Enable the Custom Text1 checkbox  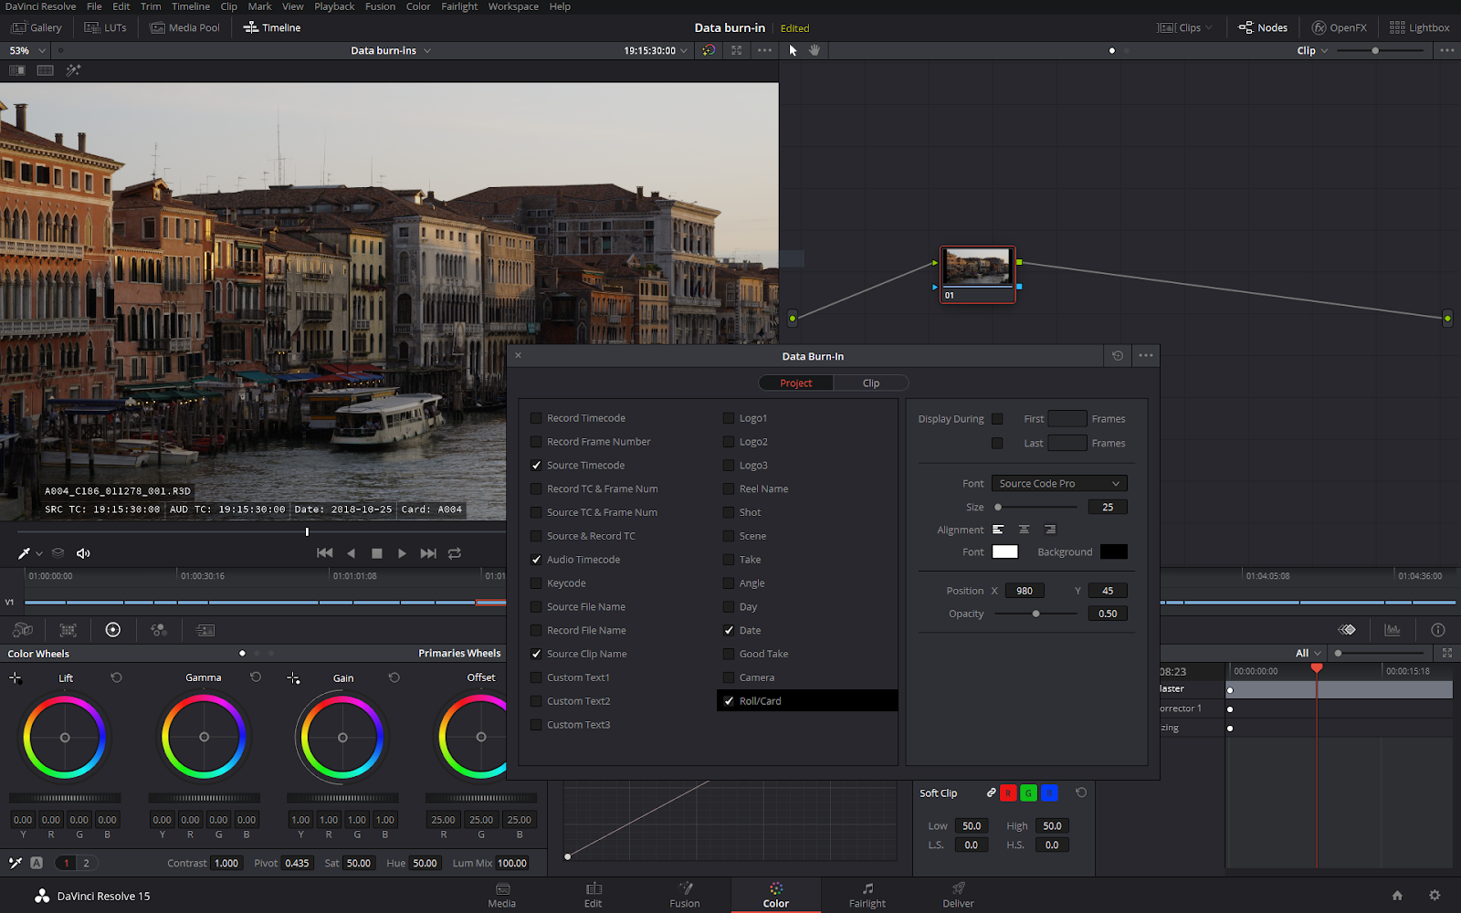[536, 677]
